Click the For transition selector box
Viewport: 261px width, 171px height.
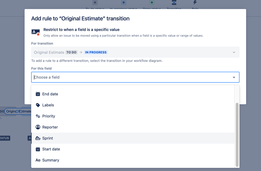(135, 52)
